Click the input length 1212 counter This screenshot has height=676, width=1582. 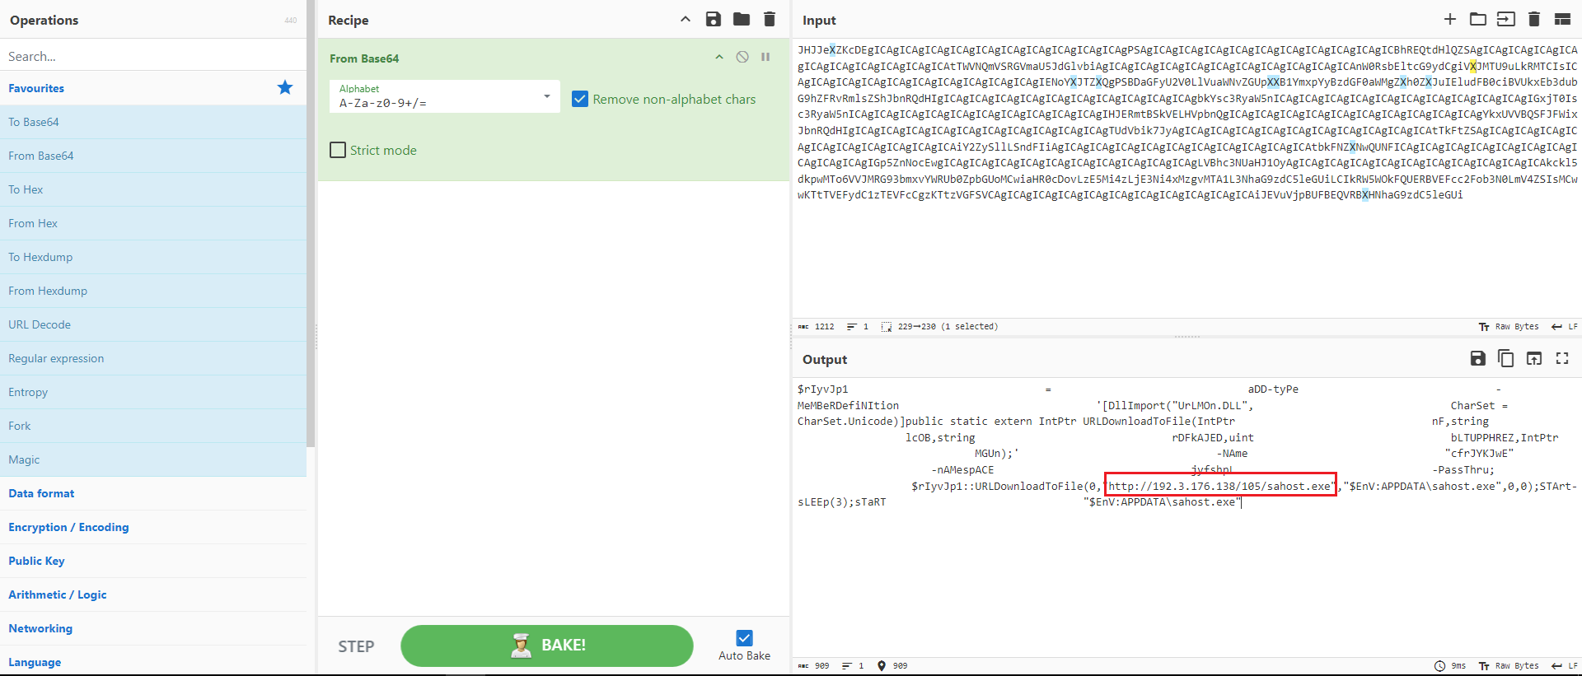point(816,327)
